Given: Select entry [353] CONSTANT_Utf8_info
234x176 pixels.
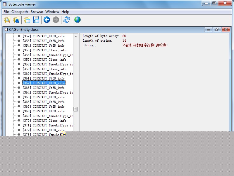Looking at the screenshot, I should click(x=44, y=41).
